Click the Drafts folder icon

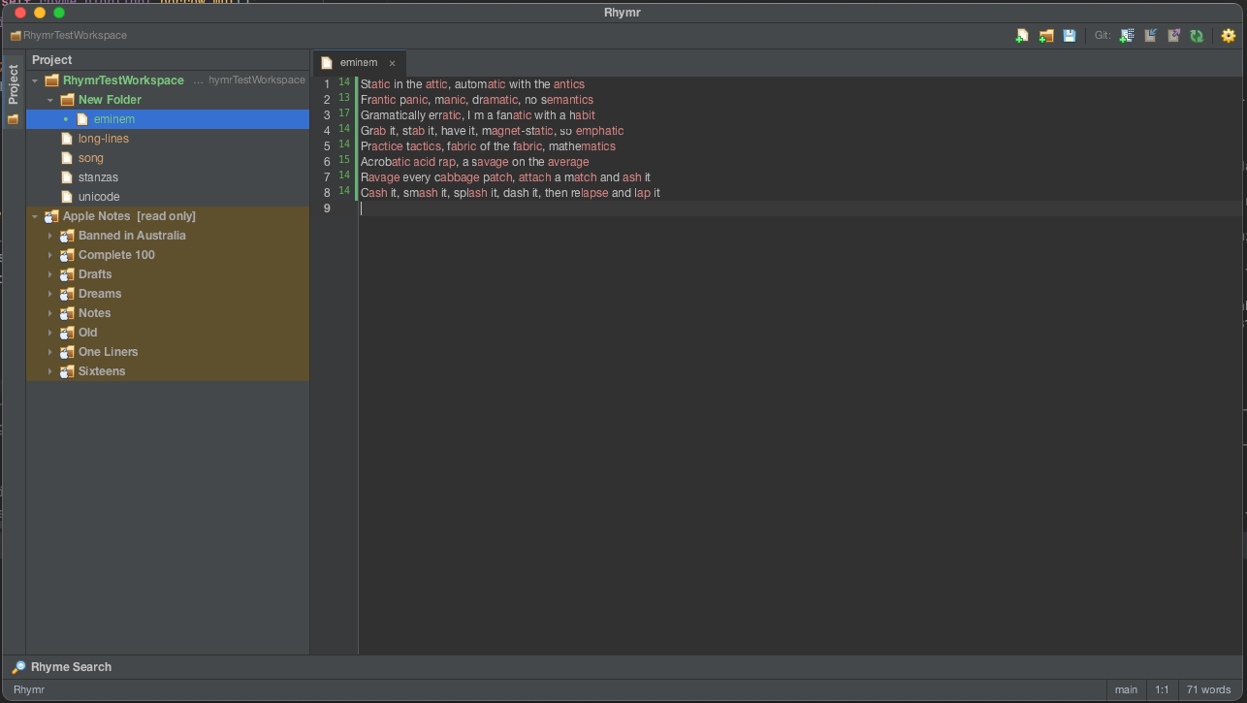[67, 274]
